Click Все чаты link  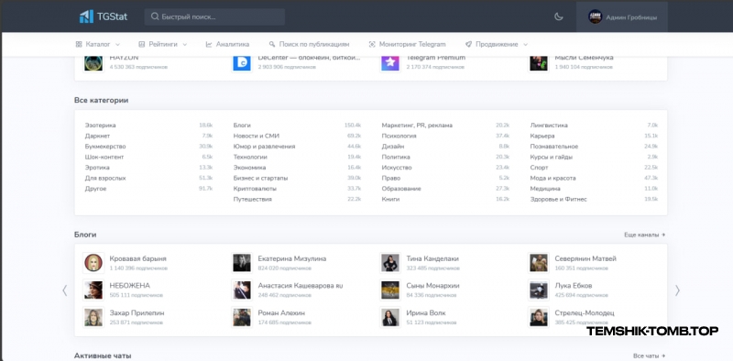click(649, 356)
